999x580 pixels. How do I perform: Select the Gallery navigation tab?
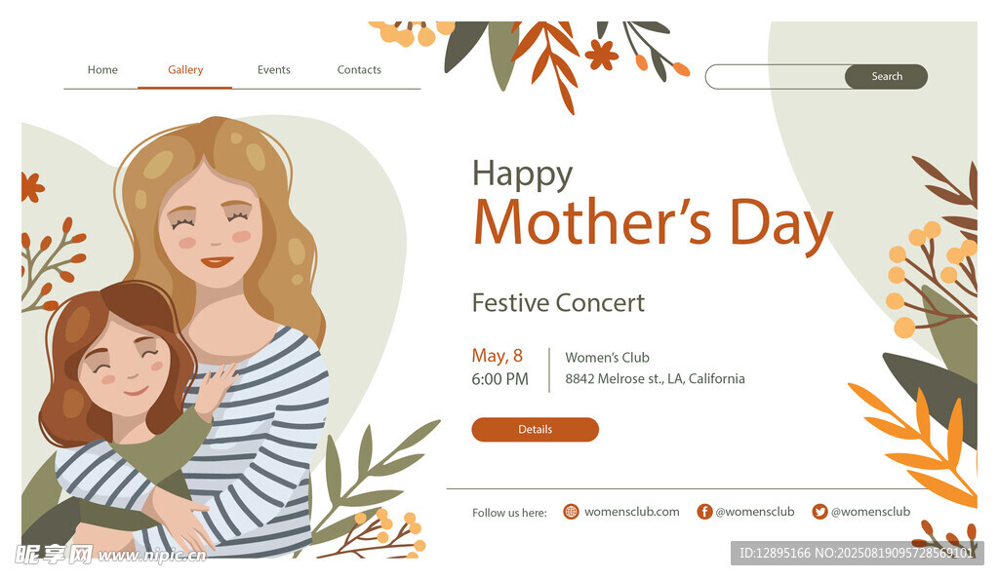(x=185, y=70)
